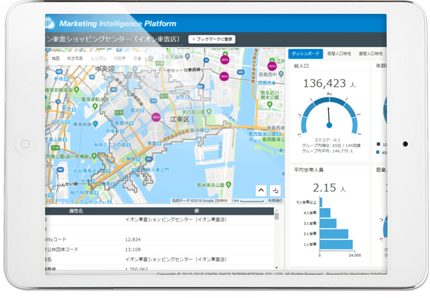Click the attribute table scrollbar thumb

pyautogui.click(x=276, y=216)
